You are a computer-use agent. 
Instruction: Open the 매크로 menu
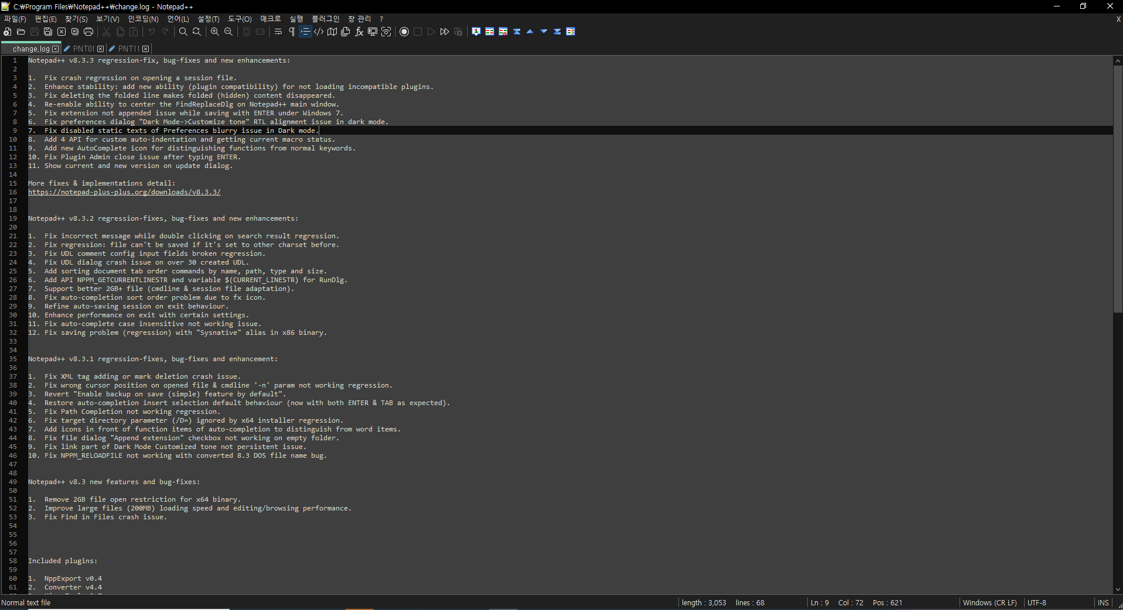[x=271, y=19]
